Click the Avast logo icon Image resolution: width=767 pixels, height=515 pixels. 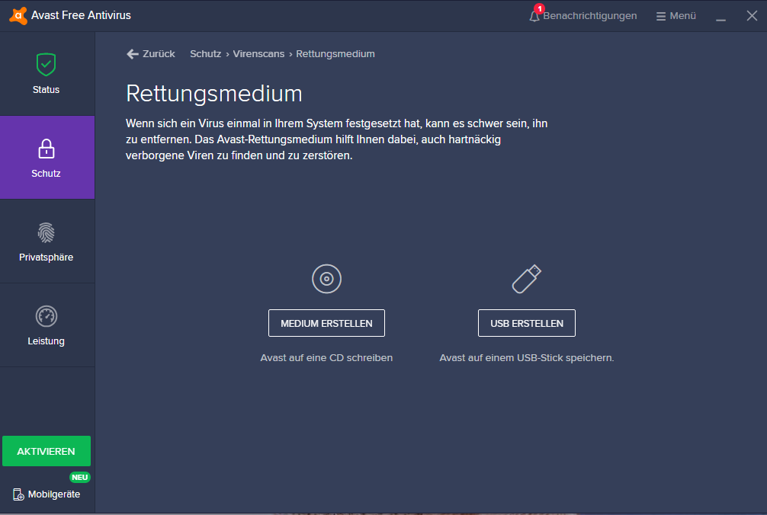click(x=18, y=16)
